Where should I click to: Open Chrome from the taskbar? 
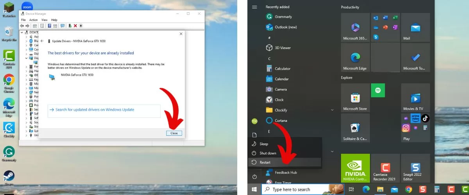click(x=409, y=190)
